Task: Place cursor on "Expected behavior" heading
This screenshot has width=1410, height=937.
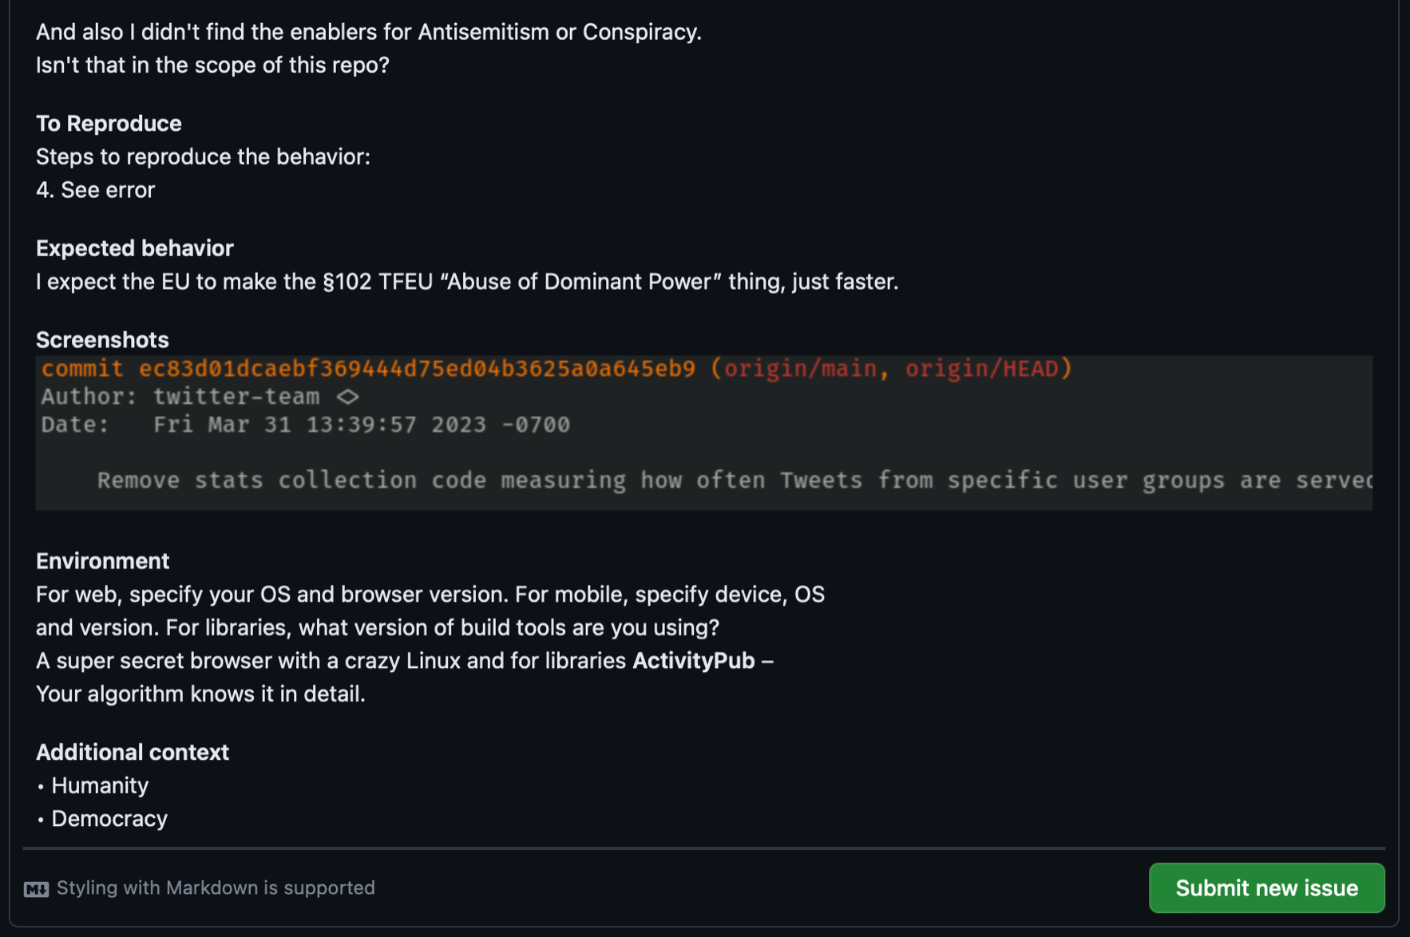Action: [x=134, y=248]
